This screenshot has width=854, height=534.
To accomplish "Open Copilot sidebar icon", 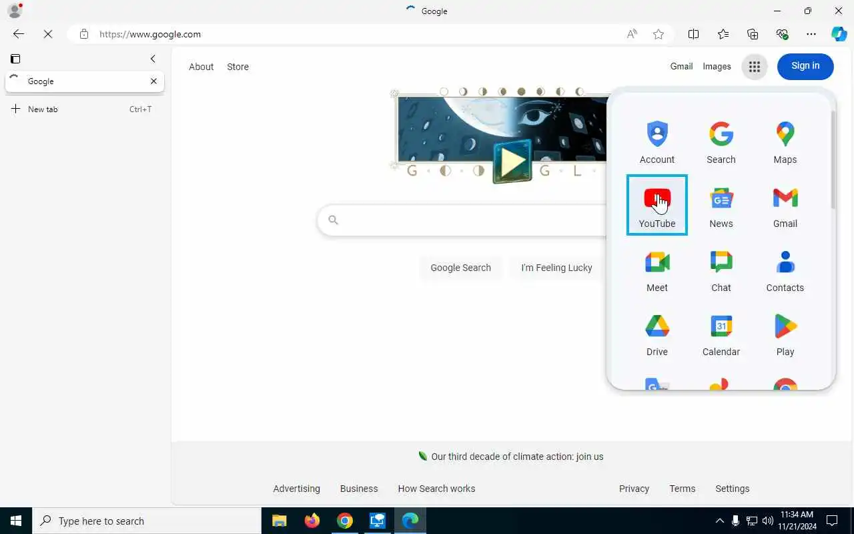I will (x=839, y=34).
